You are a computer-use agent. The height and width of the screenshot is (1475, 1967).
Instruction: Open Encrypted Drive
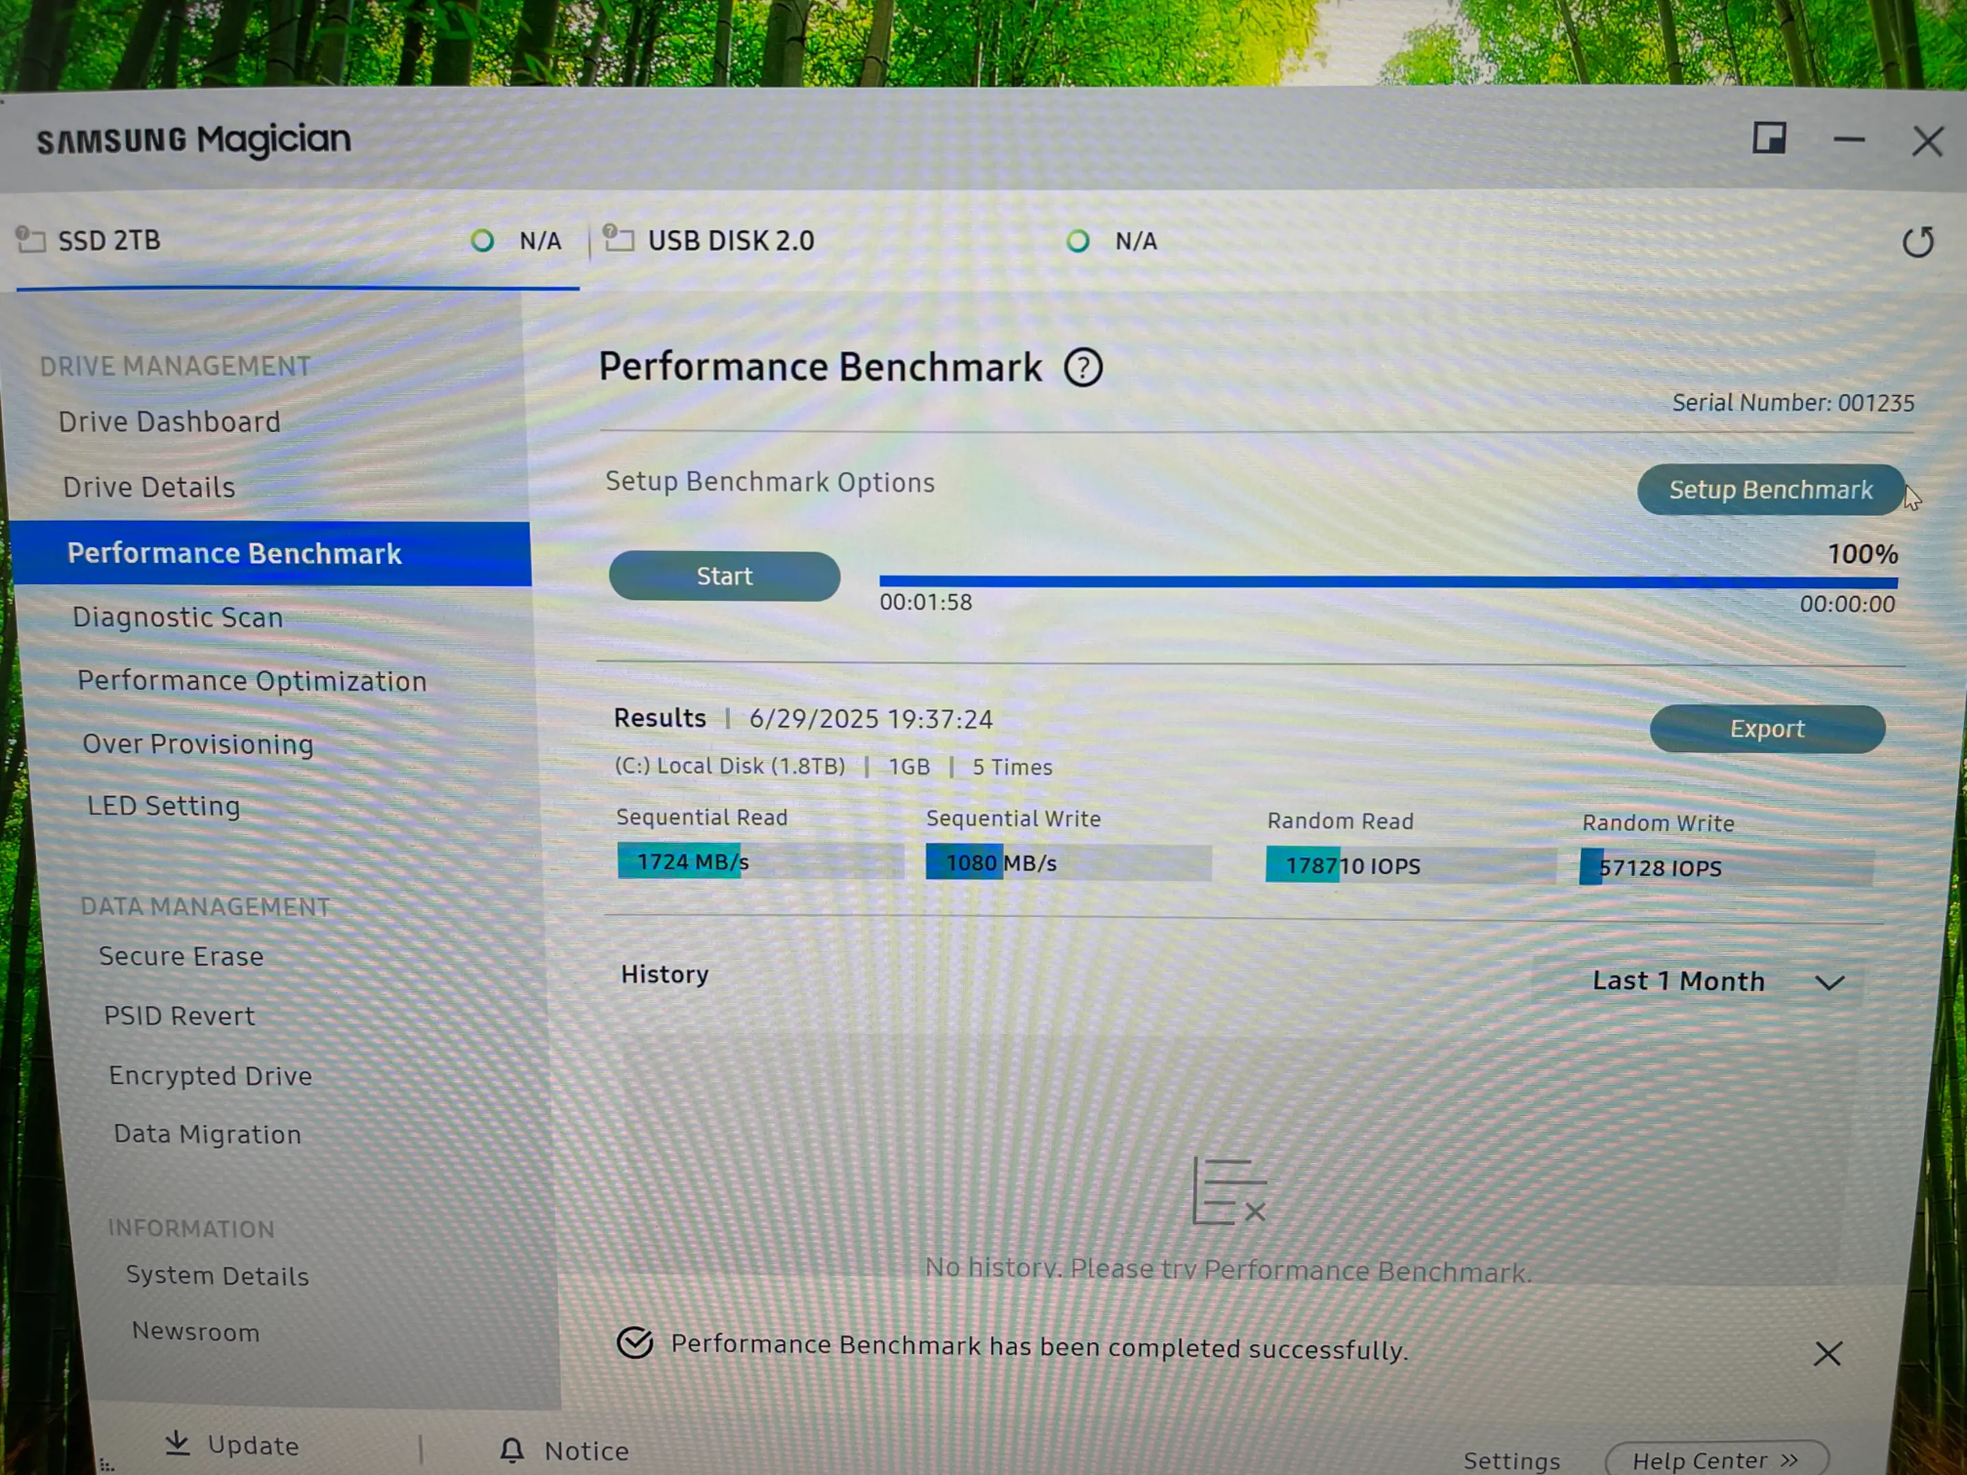211,1076
